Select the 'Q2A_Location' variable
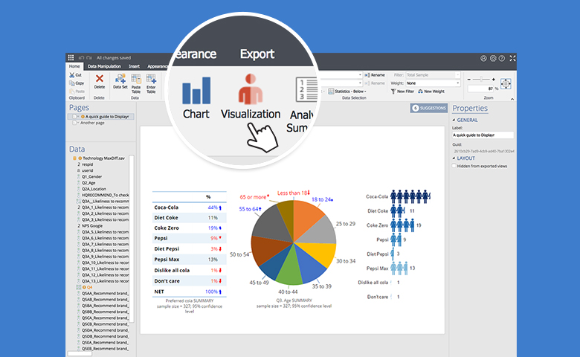This screenshot has width=580, height=357. click(94, 189)
